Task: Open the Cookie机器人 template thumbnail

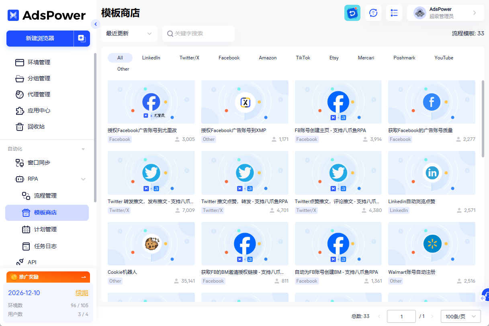Action: pyautogui.click(x=151, y=244)
